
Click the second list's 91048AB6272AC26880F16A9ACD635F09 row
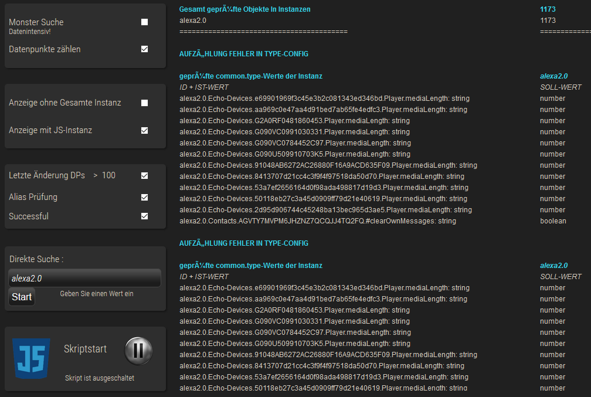click(x=328, y=355)
